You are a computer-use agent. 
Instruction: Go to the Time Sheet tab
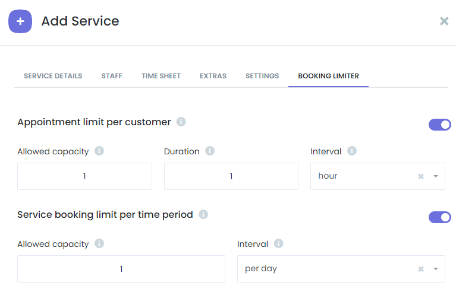161,76
